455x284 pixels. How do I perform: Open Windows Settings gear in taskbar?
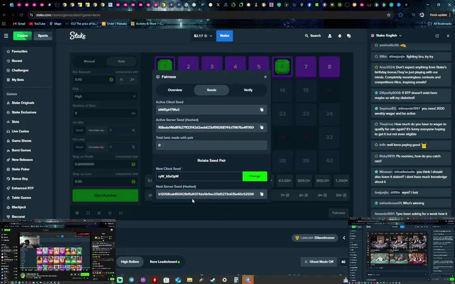224,280
